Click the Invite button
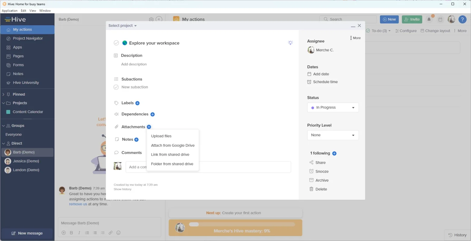This screenshot has width=471, height=241. [x=412, y=19]
